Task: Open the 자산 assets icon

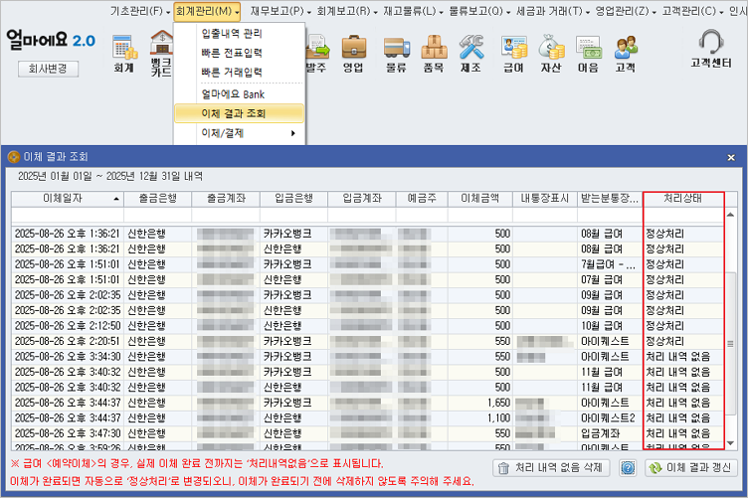Action: coord(551,52)
